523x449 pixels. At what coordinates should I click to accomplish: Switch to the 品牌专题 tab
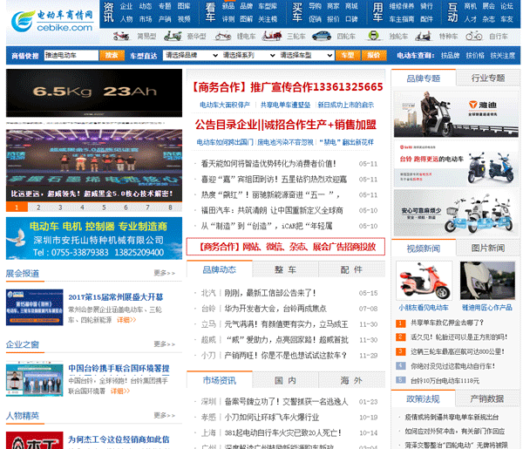tap(424, 78)
